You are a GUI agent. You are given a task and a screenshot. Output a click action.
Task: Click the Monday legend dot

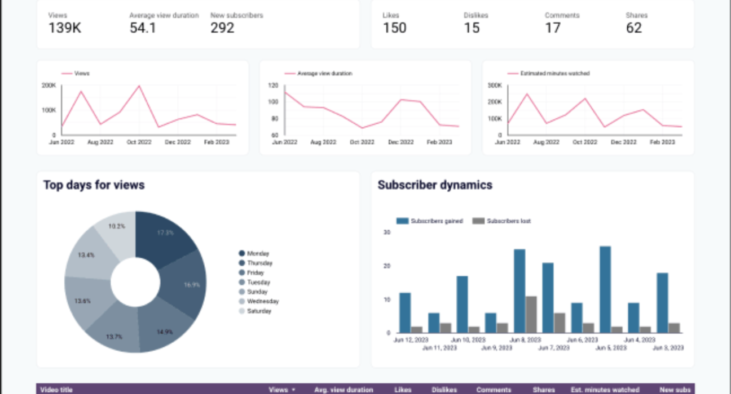pyautogui.click(x=242, y=254)
